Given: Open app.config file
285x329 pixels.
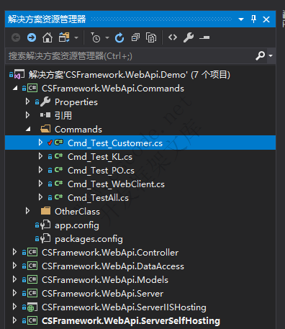Looking at the screenshot, I should click(x=77, y=225).
